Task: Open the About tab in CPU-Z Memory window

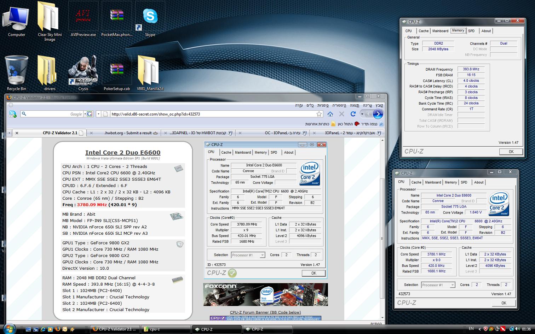Action: point(486,31)
